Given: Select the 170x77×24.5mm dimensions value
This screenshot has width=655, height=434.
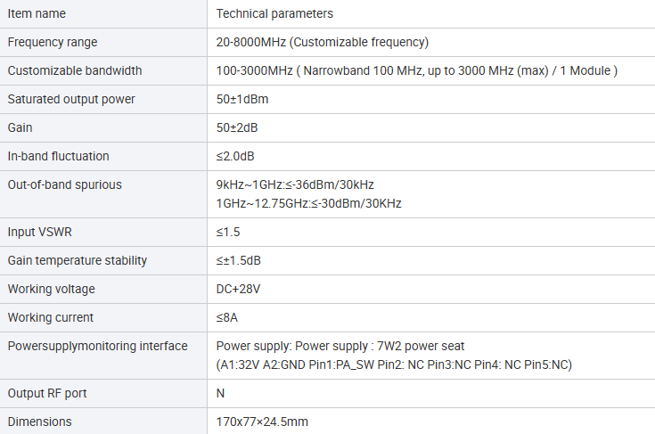Looking at the screenshot, I should [x=262, y=422].
